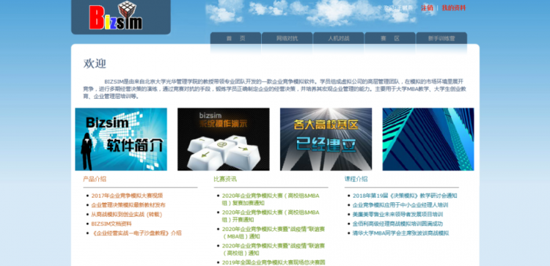Open 我的资料 profile link
550x266 pixels.
tap(453, 8)
